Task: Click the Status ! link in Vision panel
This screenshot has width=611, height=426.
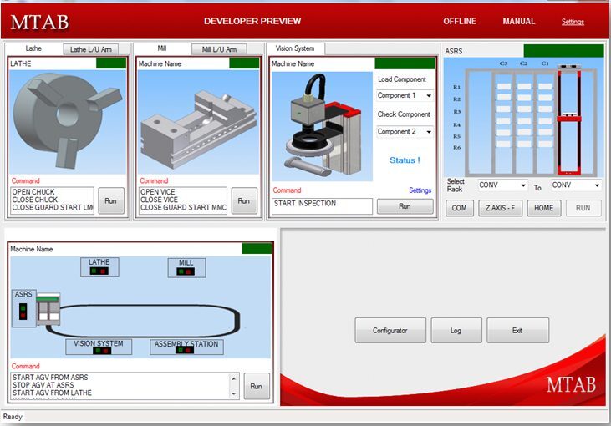Action: pos(405,160)
